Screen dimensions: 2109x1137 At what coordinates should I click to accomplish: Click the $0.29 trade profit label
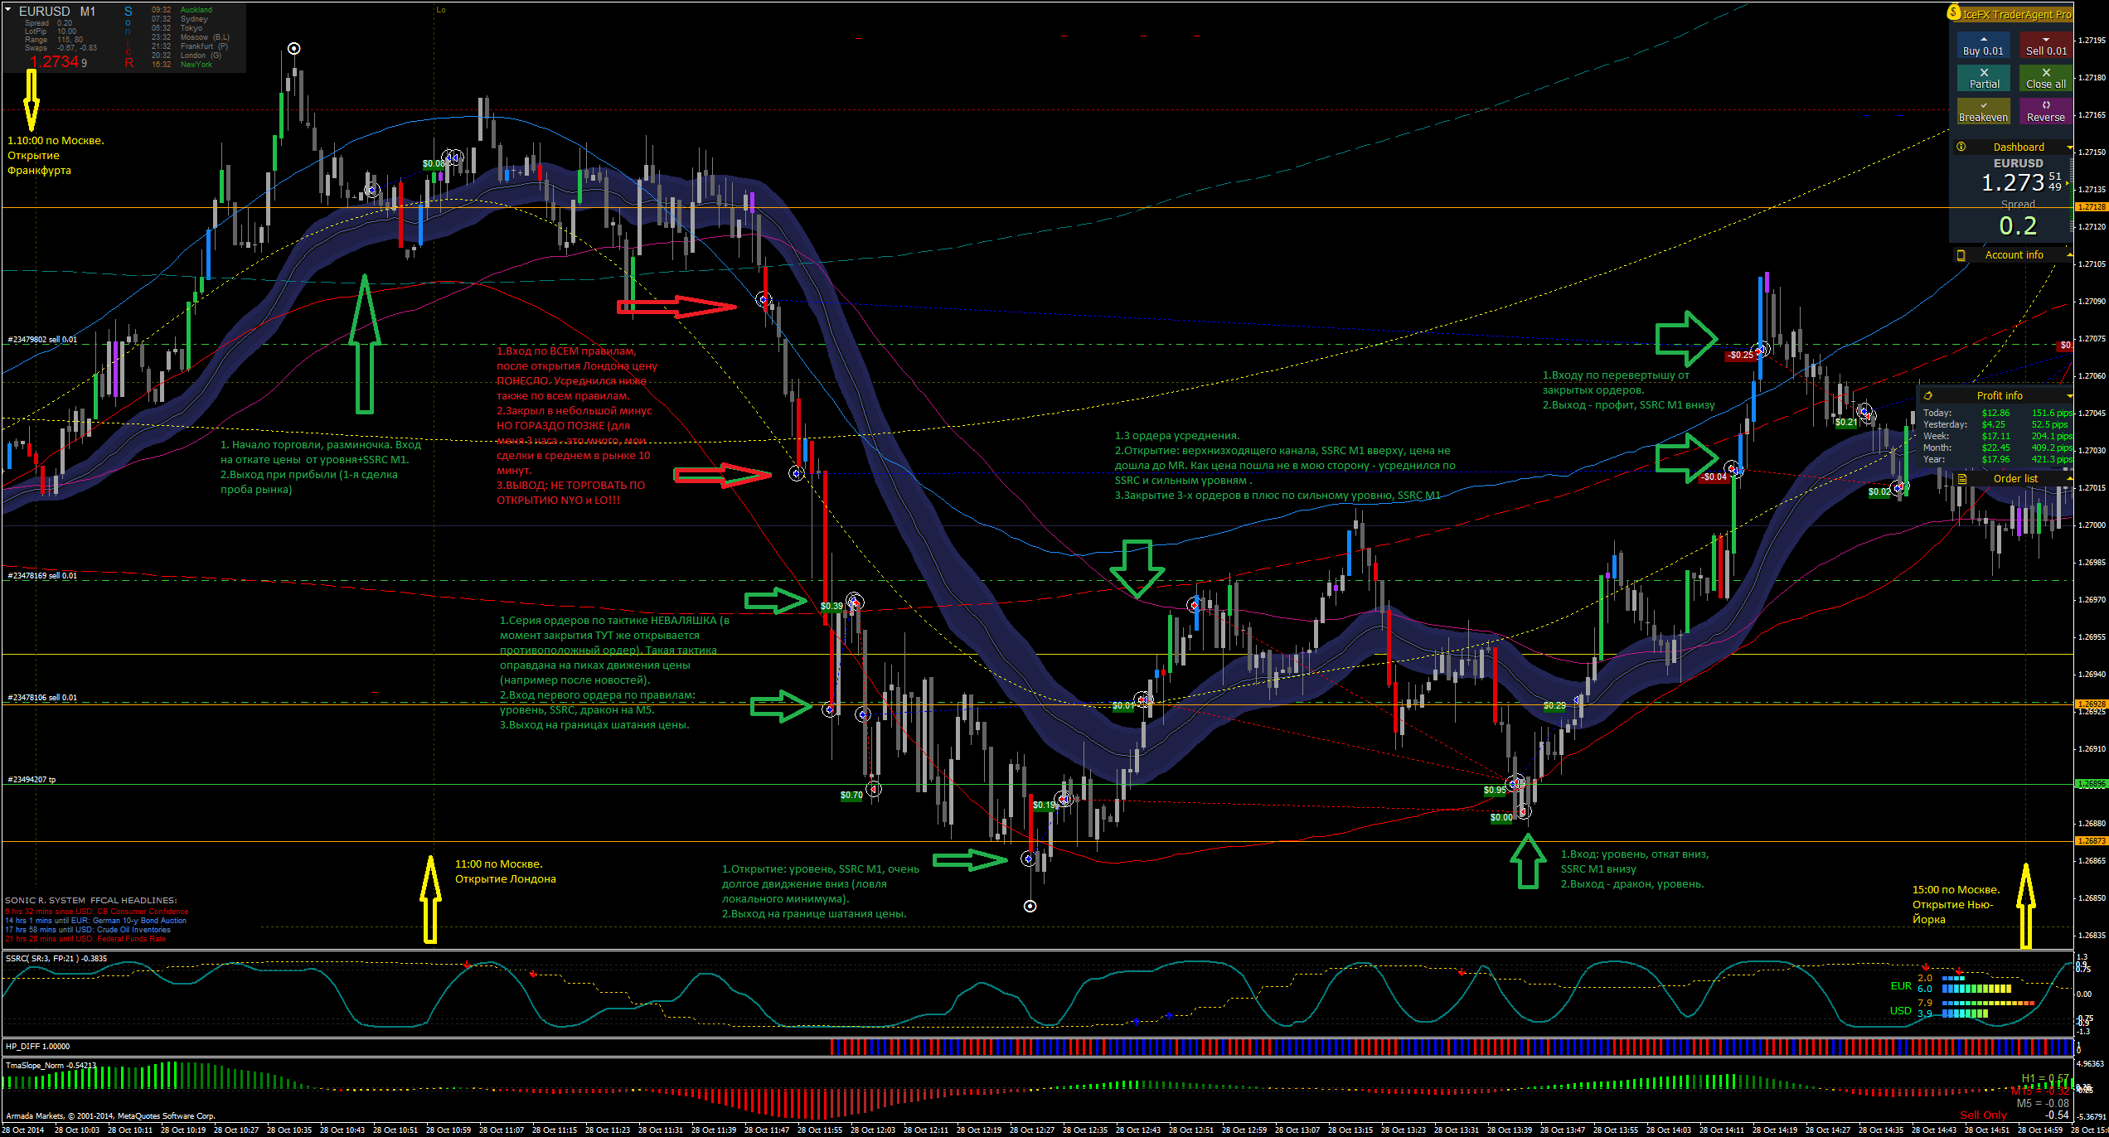click(1554, 706)
